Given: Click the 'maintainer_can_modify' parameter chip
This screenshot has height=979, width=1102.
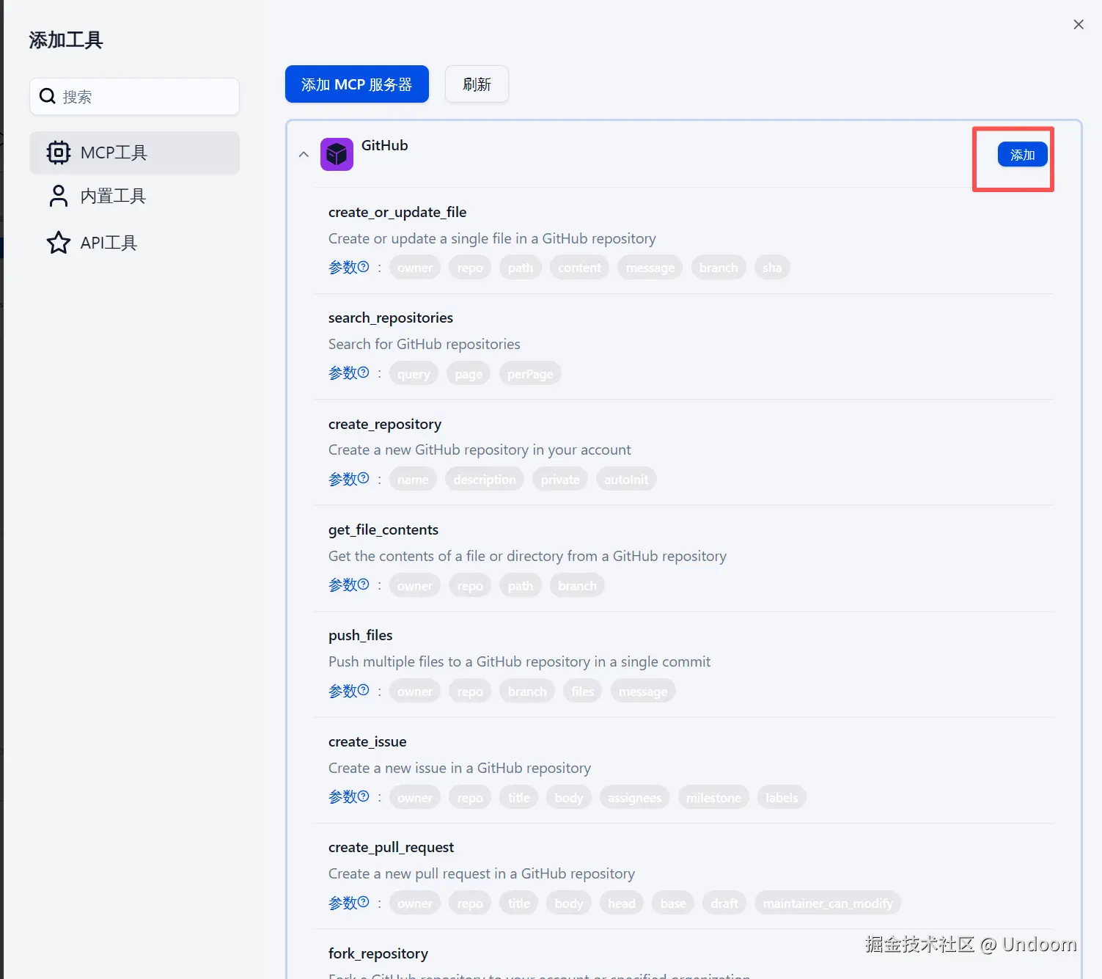Looking at the screenshot, I should (828, 903).
